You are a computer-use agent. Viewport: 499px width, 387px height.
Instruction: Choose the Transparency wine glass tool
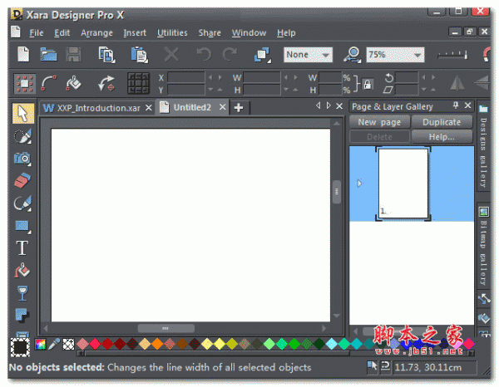point(22,292)
